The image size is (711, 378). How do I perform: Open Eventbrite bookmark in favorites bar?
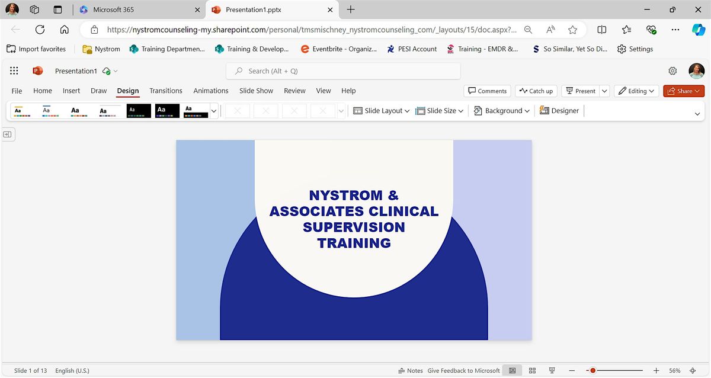coord(338,49)
